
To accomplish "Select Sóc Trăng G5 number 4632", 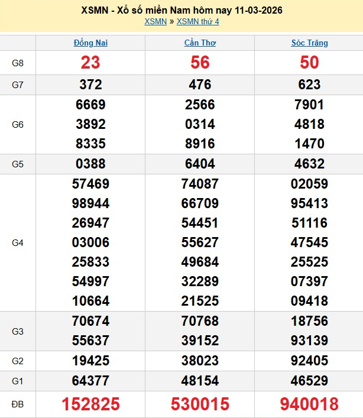I will pyautogui.click(x=309, y=164).
